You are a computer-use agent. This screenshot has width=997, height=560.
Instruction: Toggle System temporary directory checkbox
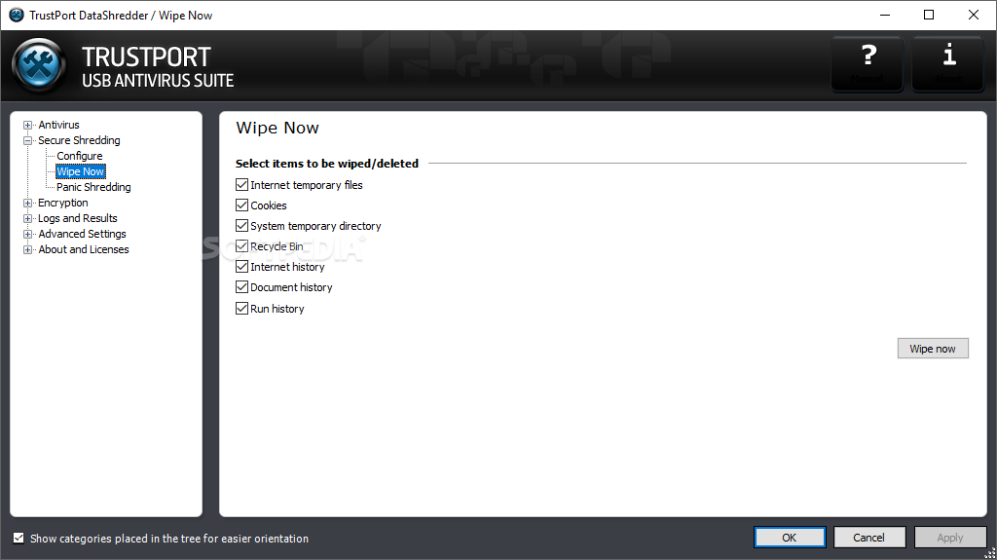pyautogui.click(x=241, y=225)
